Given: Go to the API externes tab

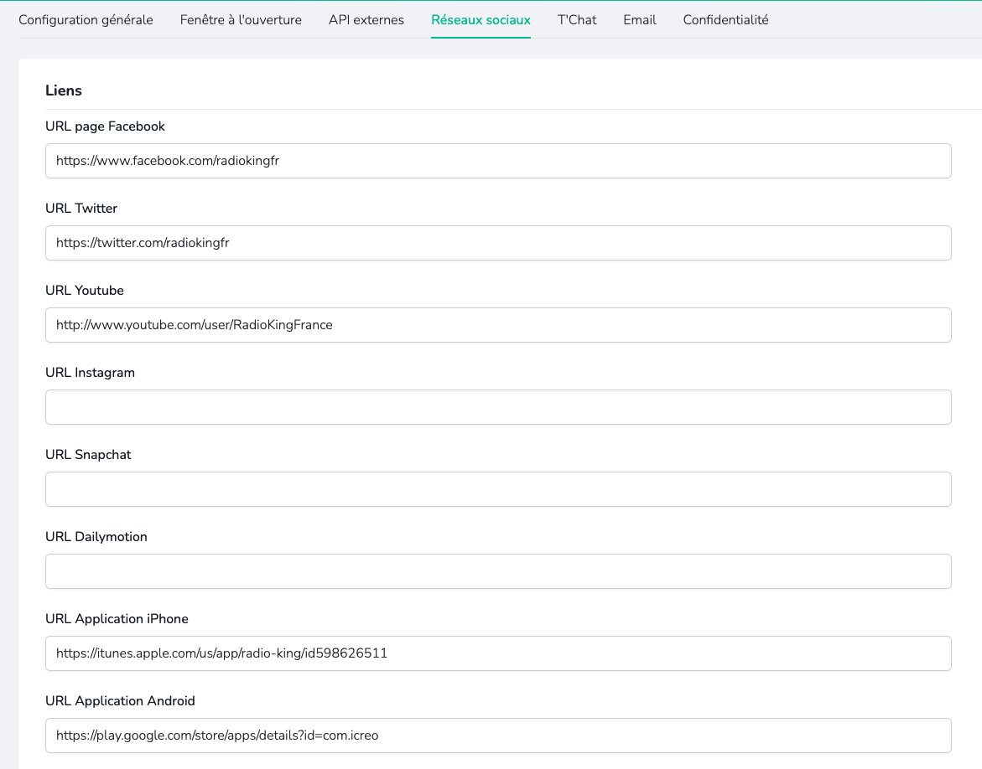Looking at the screenshot, I should click(366, 19).
